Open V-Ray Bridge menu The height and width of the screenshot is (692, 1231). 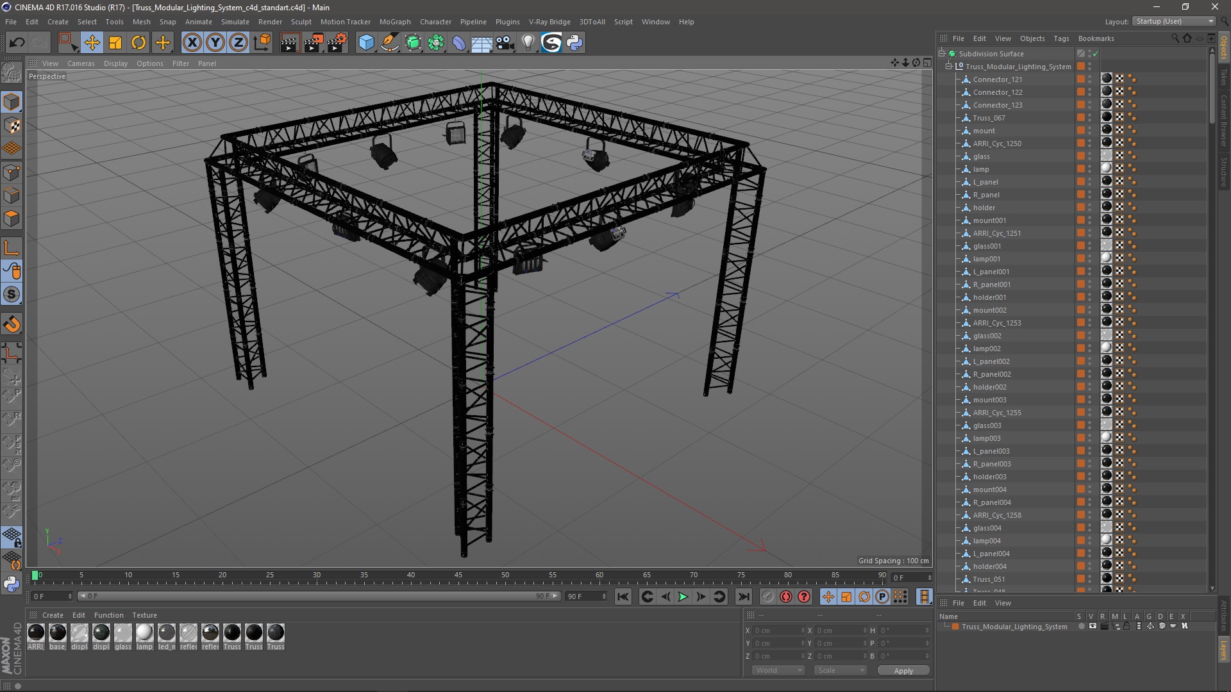(549, 22)
